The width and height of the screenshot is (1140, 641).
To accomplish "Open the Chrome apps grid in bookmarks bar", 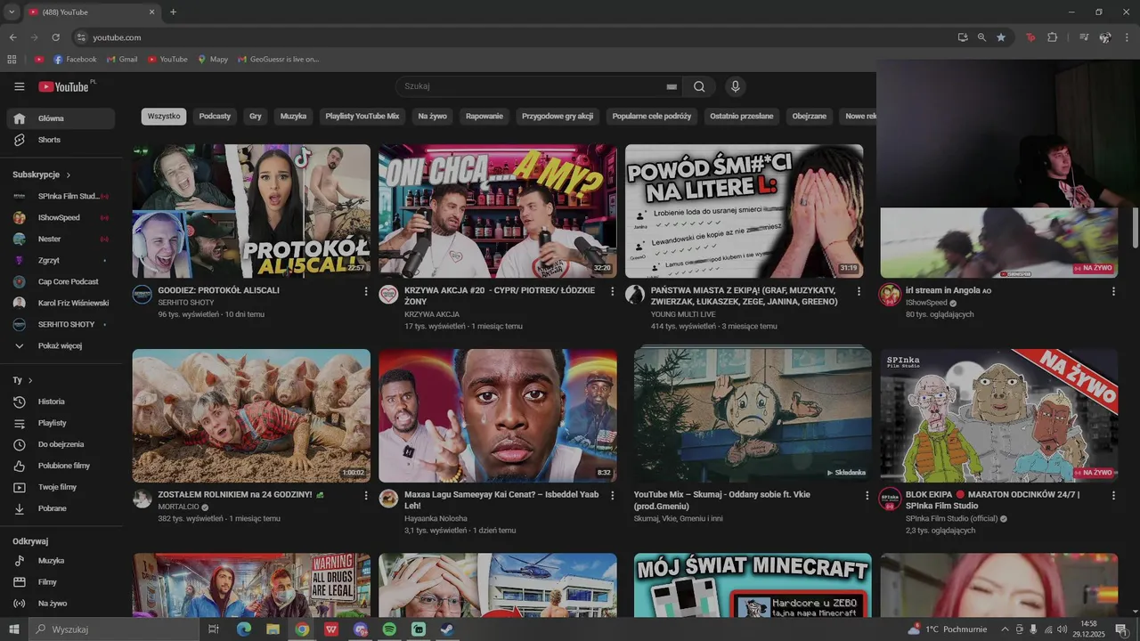I will [x=12, y=60].
